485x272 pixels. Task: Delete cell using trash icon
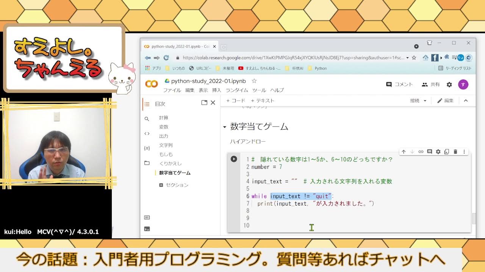point(455,151)
